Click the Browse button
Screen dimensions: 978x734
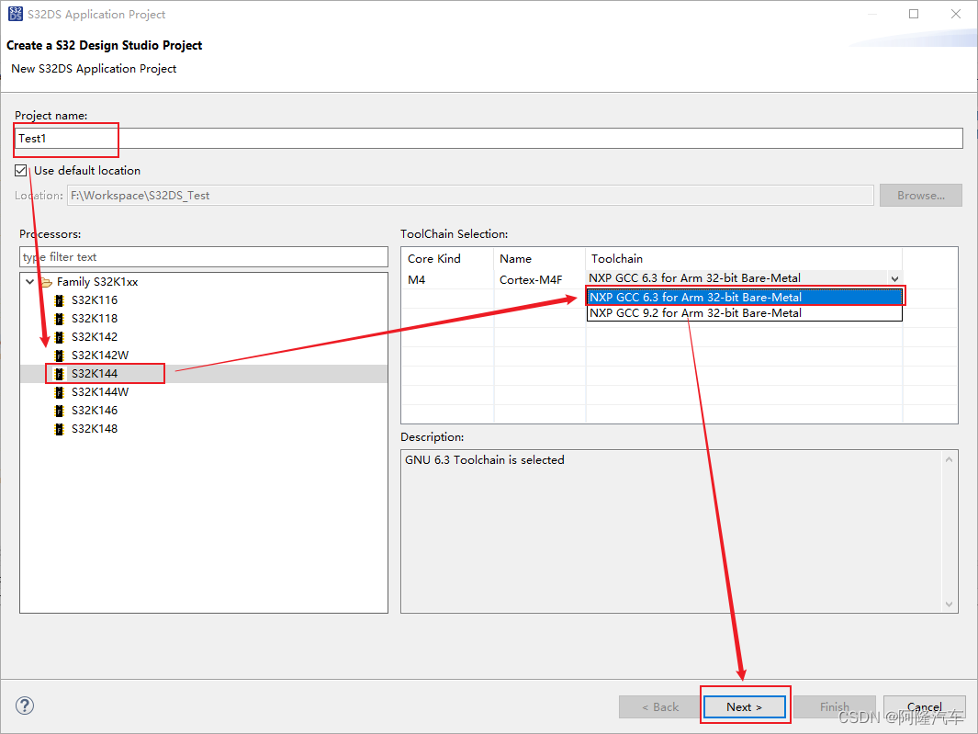pyautogui.click(x=921, y=196)
